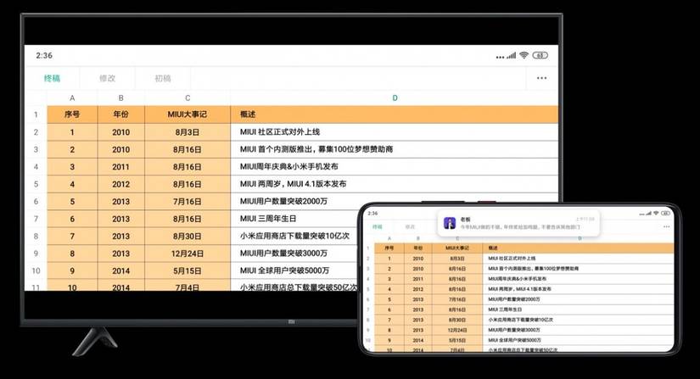The width and height of the screenshot is (700, 379).
Task: Click the 概述 header cell on the TV
Action: pos(395,114)
